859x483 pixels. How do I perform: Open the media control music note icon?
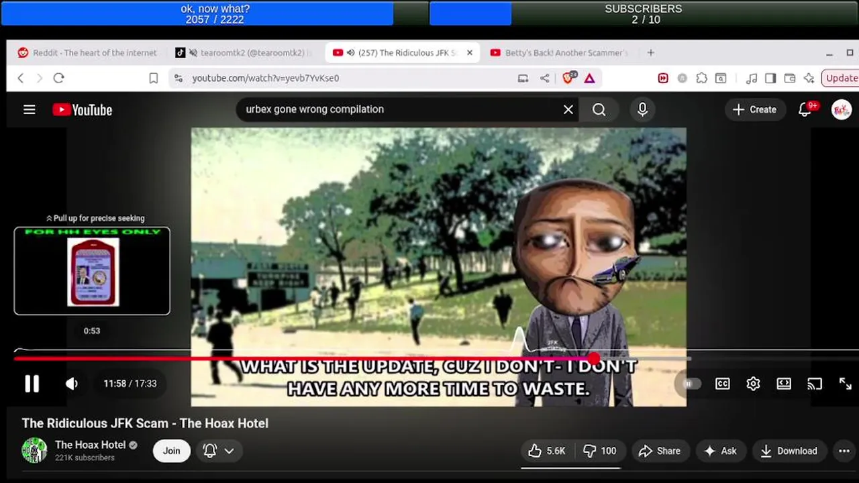[752, 78]
